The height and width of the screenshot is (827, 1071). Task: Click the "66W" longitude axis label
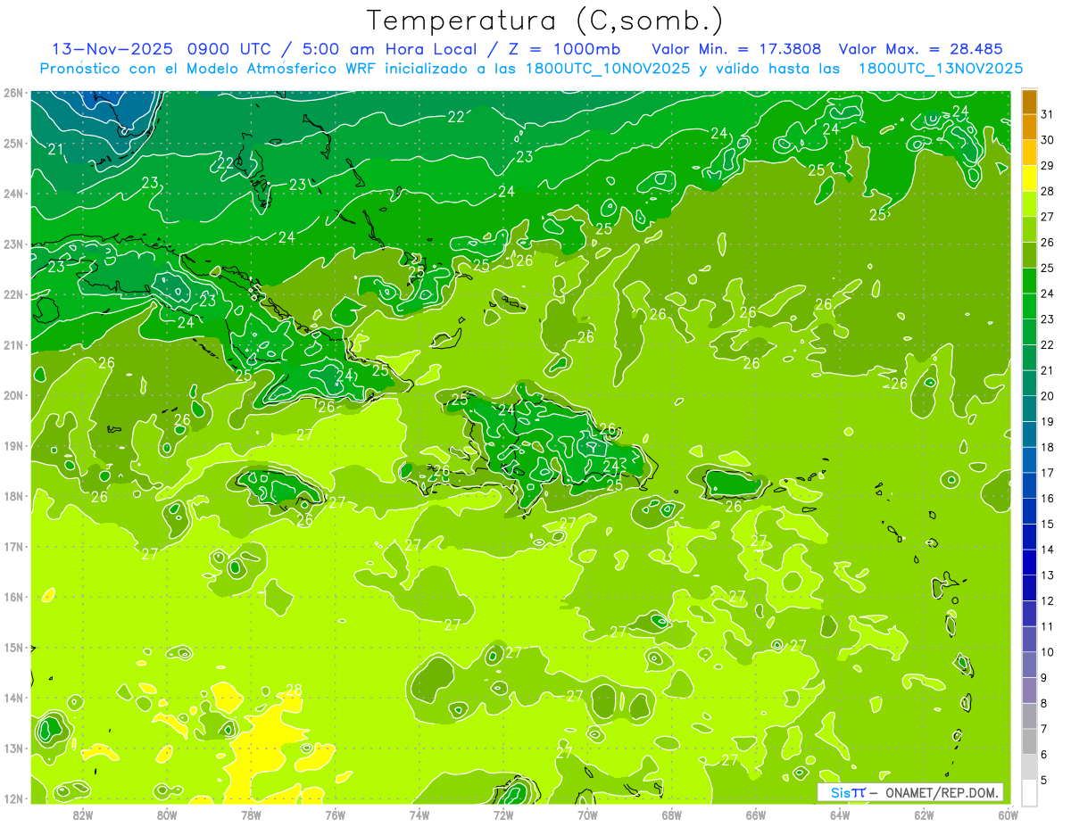tap(756, 815)
